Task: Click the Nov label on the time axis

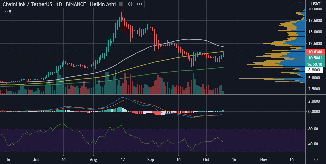Action: (x=263, y=160)
